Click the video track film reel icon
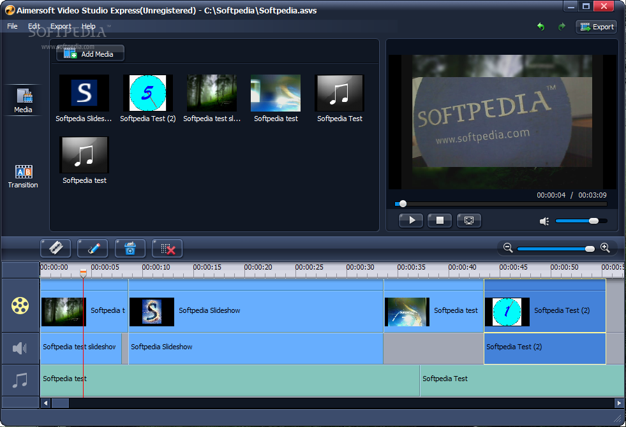Image resolution: width=626 pixels, height=427 pixels. (x=20, y=306)
